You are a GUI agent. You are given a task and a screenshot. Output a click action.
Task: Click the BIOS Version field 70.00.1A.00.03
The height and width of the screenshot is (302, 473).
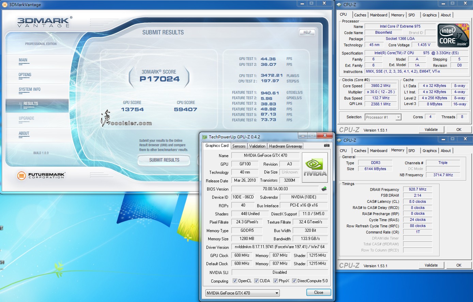[275, 188]
